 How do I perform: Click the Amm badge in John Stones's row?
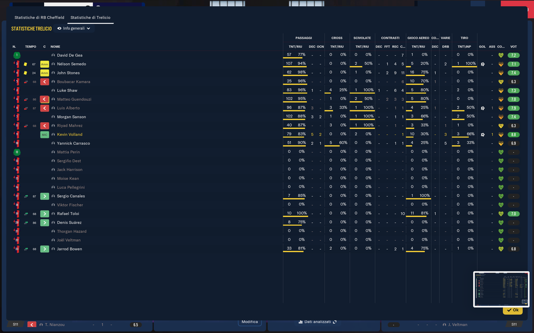45,73
